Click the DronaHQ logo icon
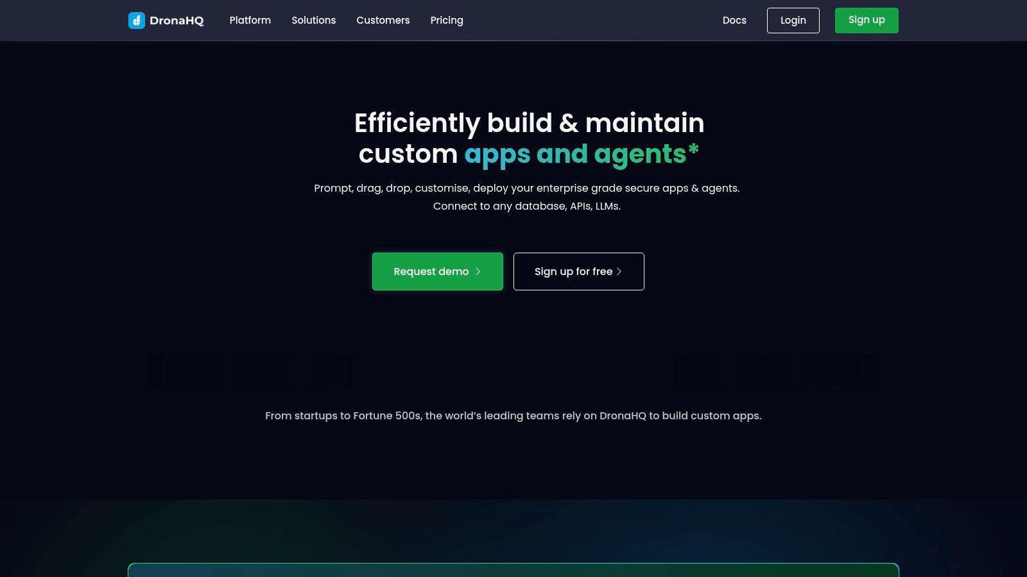Image resolution: width=1027 pixels, height=577 pixels. [x=137, y=21]
